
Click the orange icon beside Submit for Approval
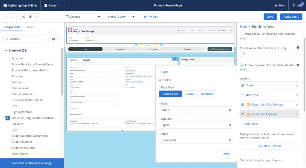[248, 114]
